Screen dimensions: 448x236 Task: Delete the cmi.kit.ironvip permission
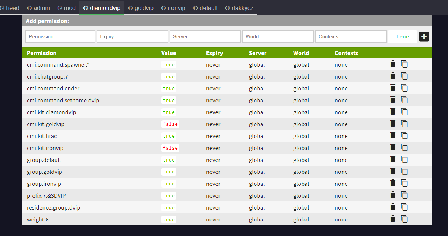click(392, 147)
